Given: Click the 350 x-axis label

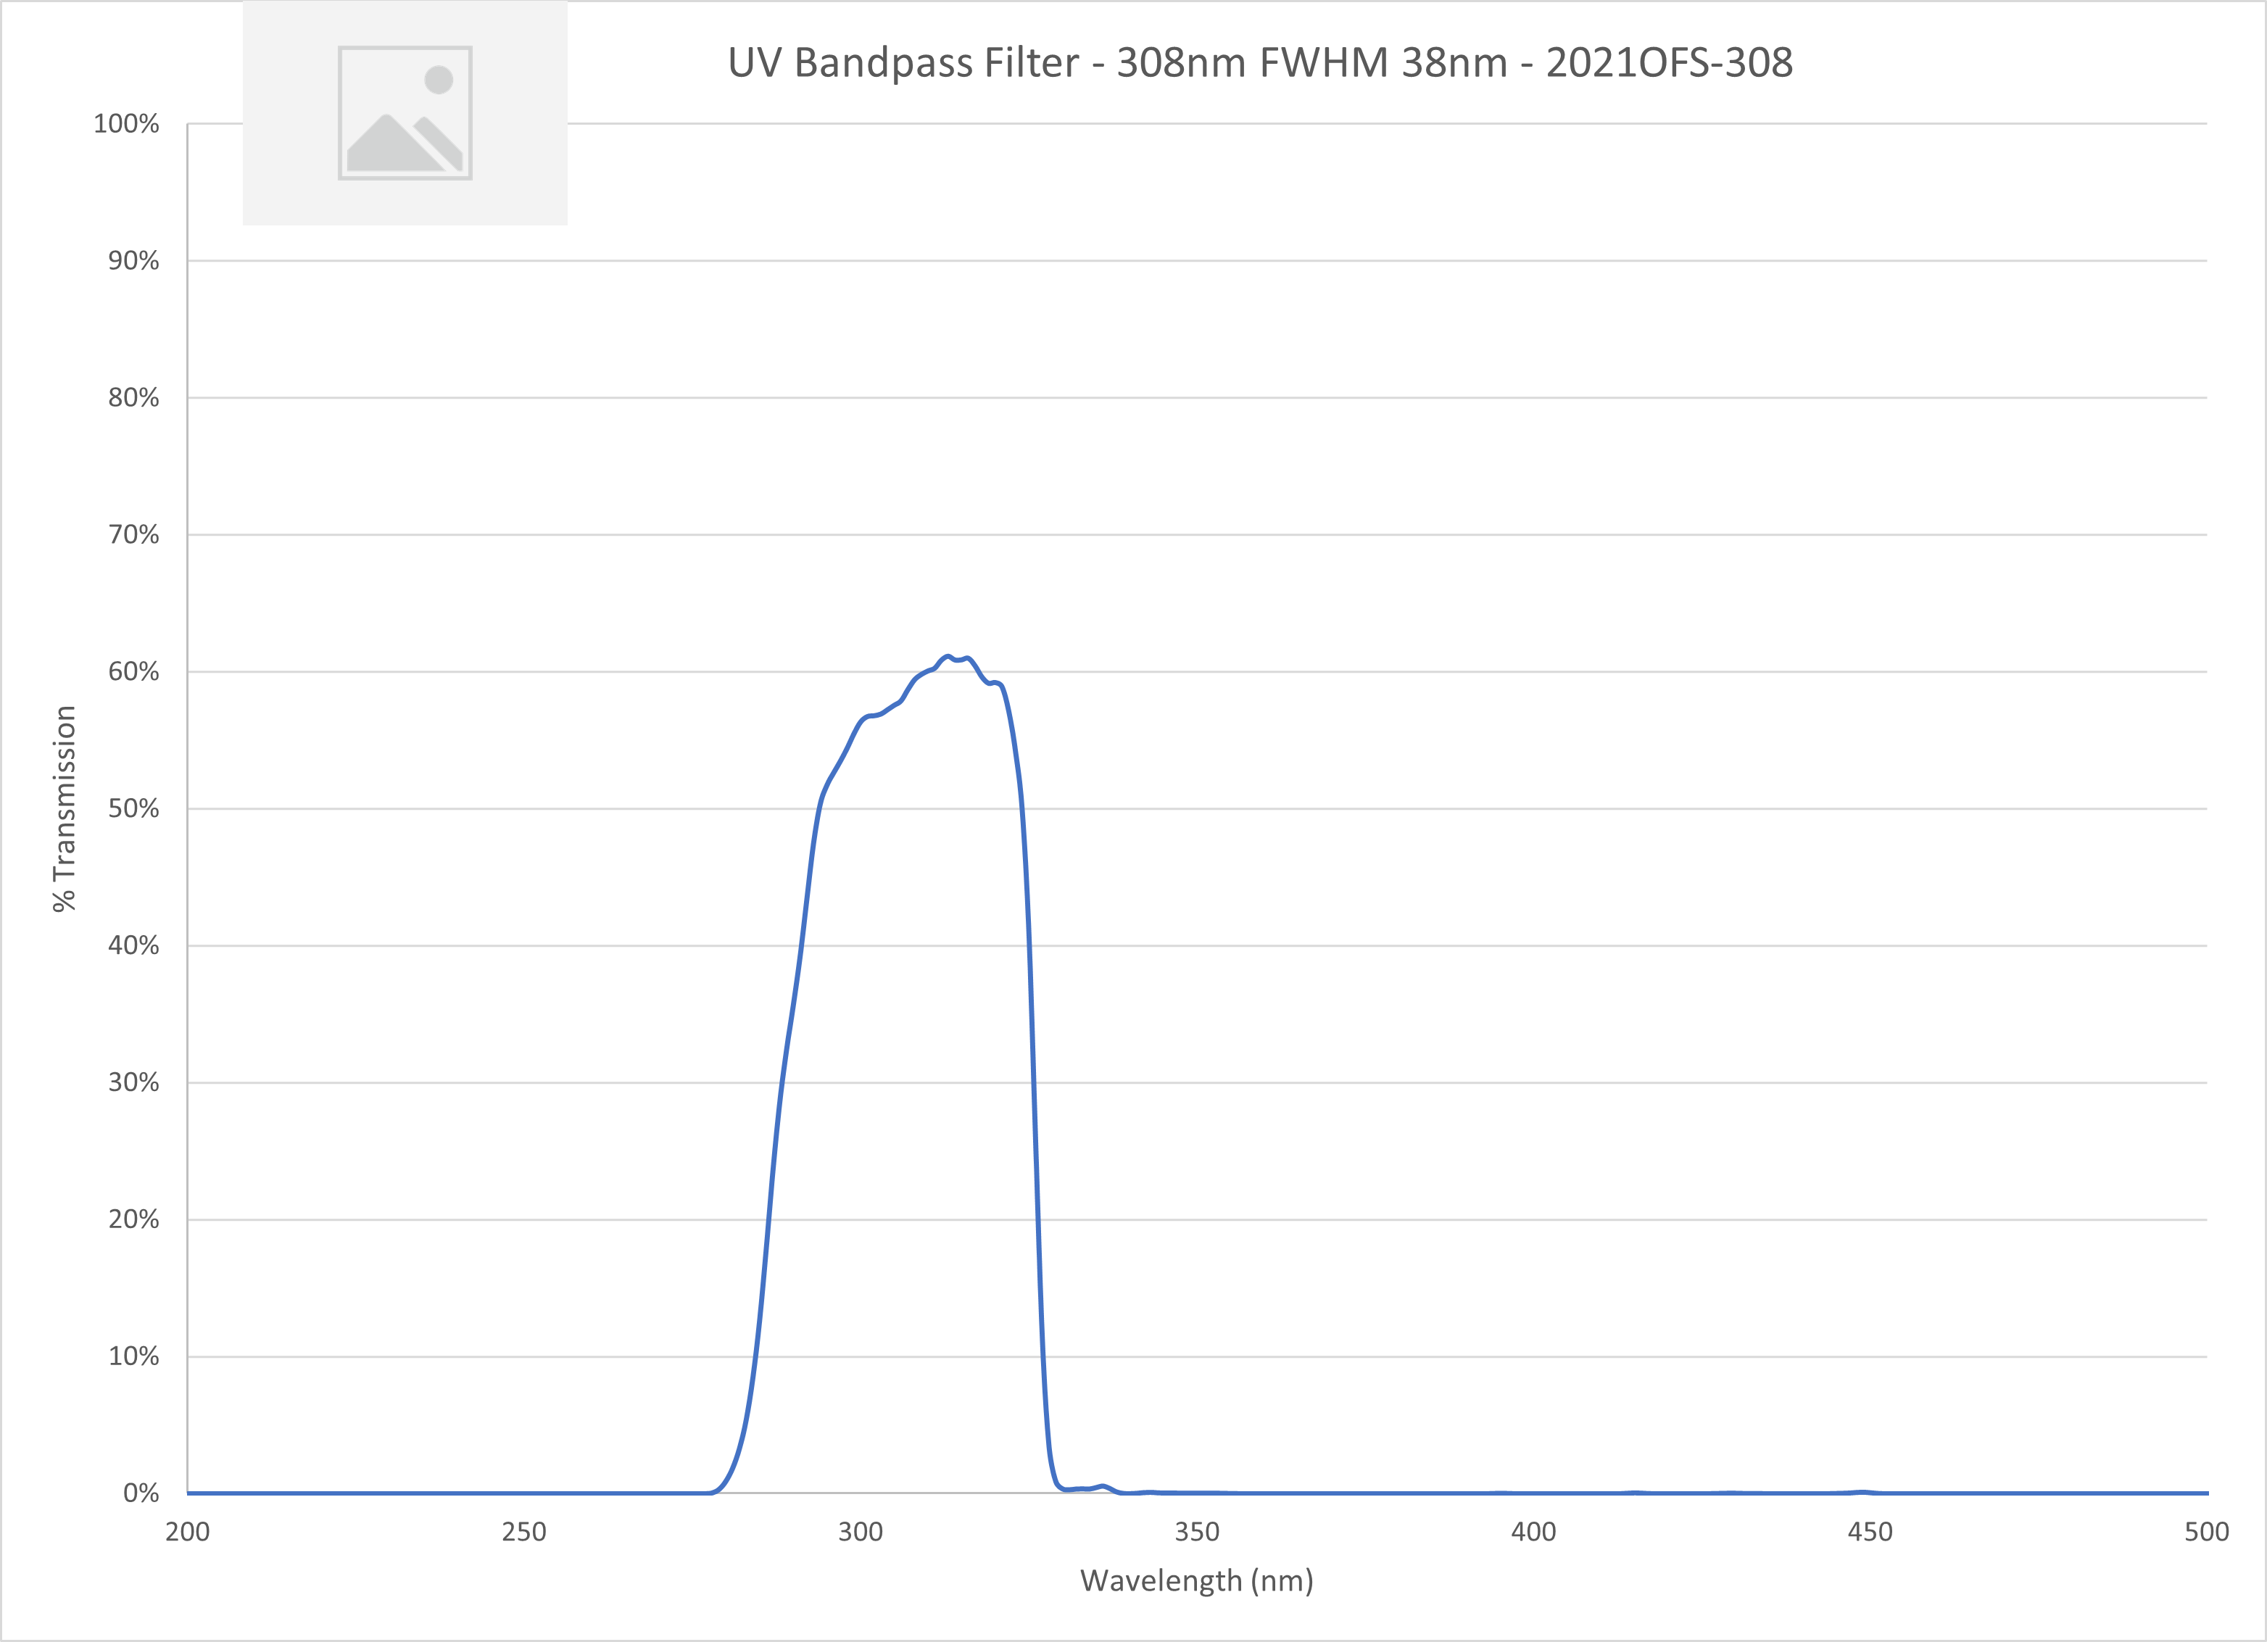Looking at the screenshot, I should point(1196,1532).
